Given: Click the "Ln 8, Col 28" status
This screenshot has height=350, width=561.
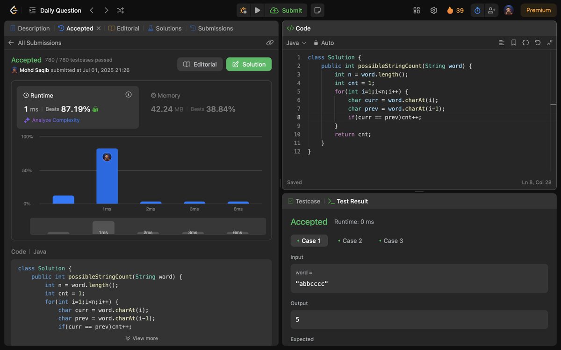Looking at the screenshot, I should (x=537, y=182).
